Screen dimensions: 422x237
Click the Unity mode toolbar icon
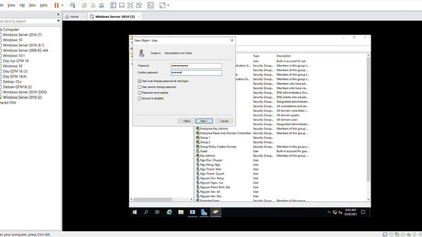(139, 5)
